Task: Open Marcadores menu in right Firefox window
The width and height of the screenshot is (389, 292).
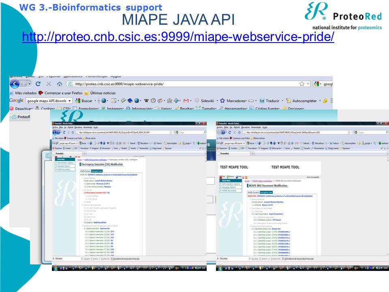Action: click(246, 127)
